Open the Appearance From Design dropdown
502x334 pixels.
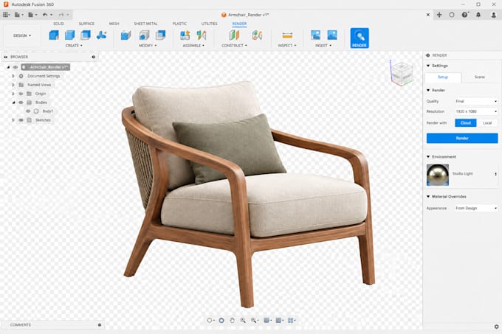tap(476, 208)
